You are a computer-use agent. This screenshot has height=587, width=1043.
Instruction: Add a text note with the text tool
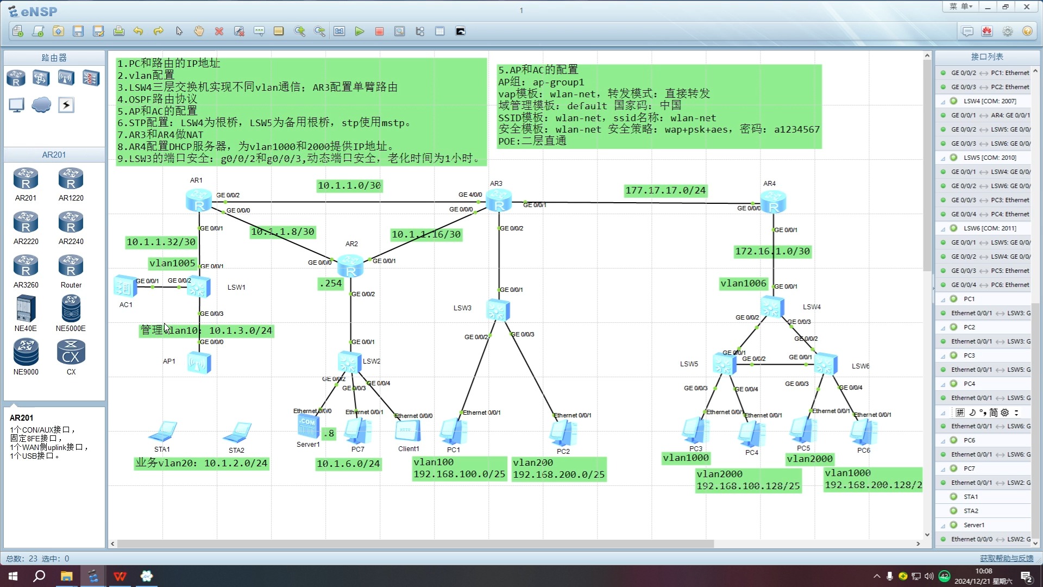pos(259,31)
